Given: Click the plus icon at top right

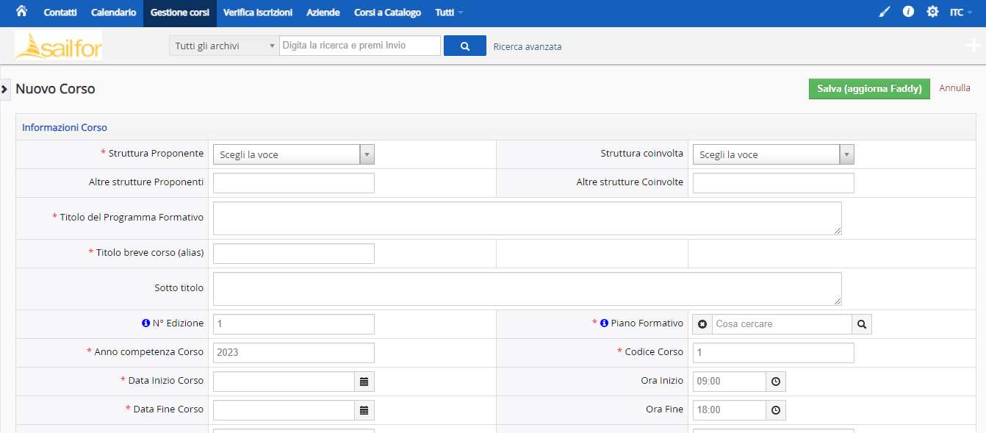Looking at the screenshot, I should [974, 46].
